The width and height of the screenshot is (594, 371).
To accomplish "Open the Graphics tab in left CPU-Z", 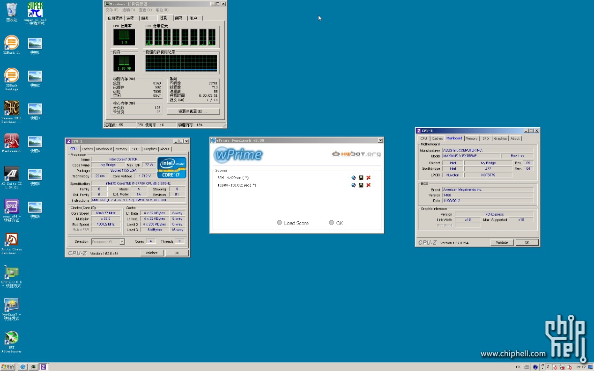I will pos(150,149).
